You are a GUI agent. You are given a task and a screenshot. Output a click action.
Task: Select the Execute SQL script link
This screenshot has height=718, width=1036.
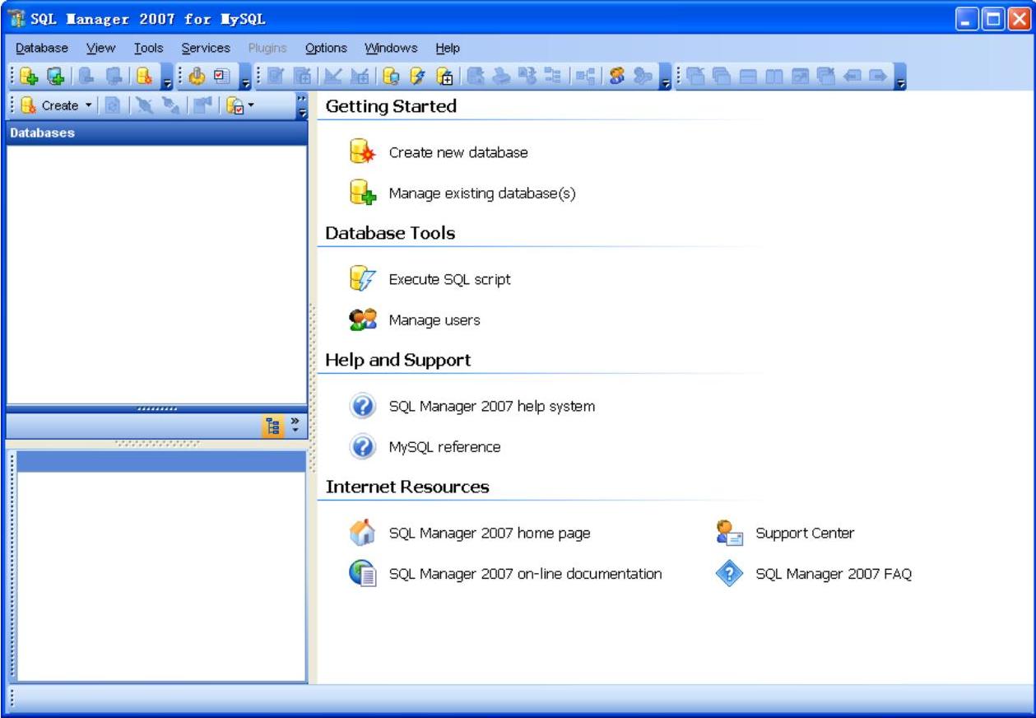[x=449, y=279]
